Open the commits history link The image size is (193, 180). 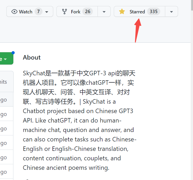click(4, 82)
